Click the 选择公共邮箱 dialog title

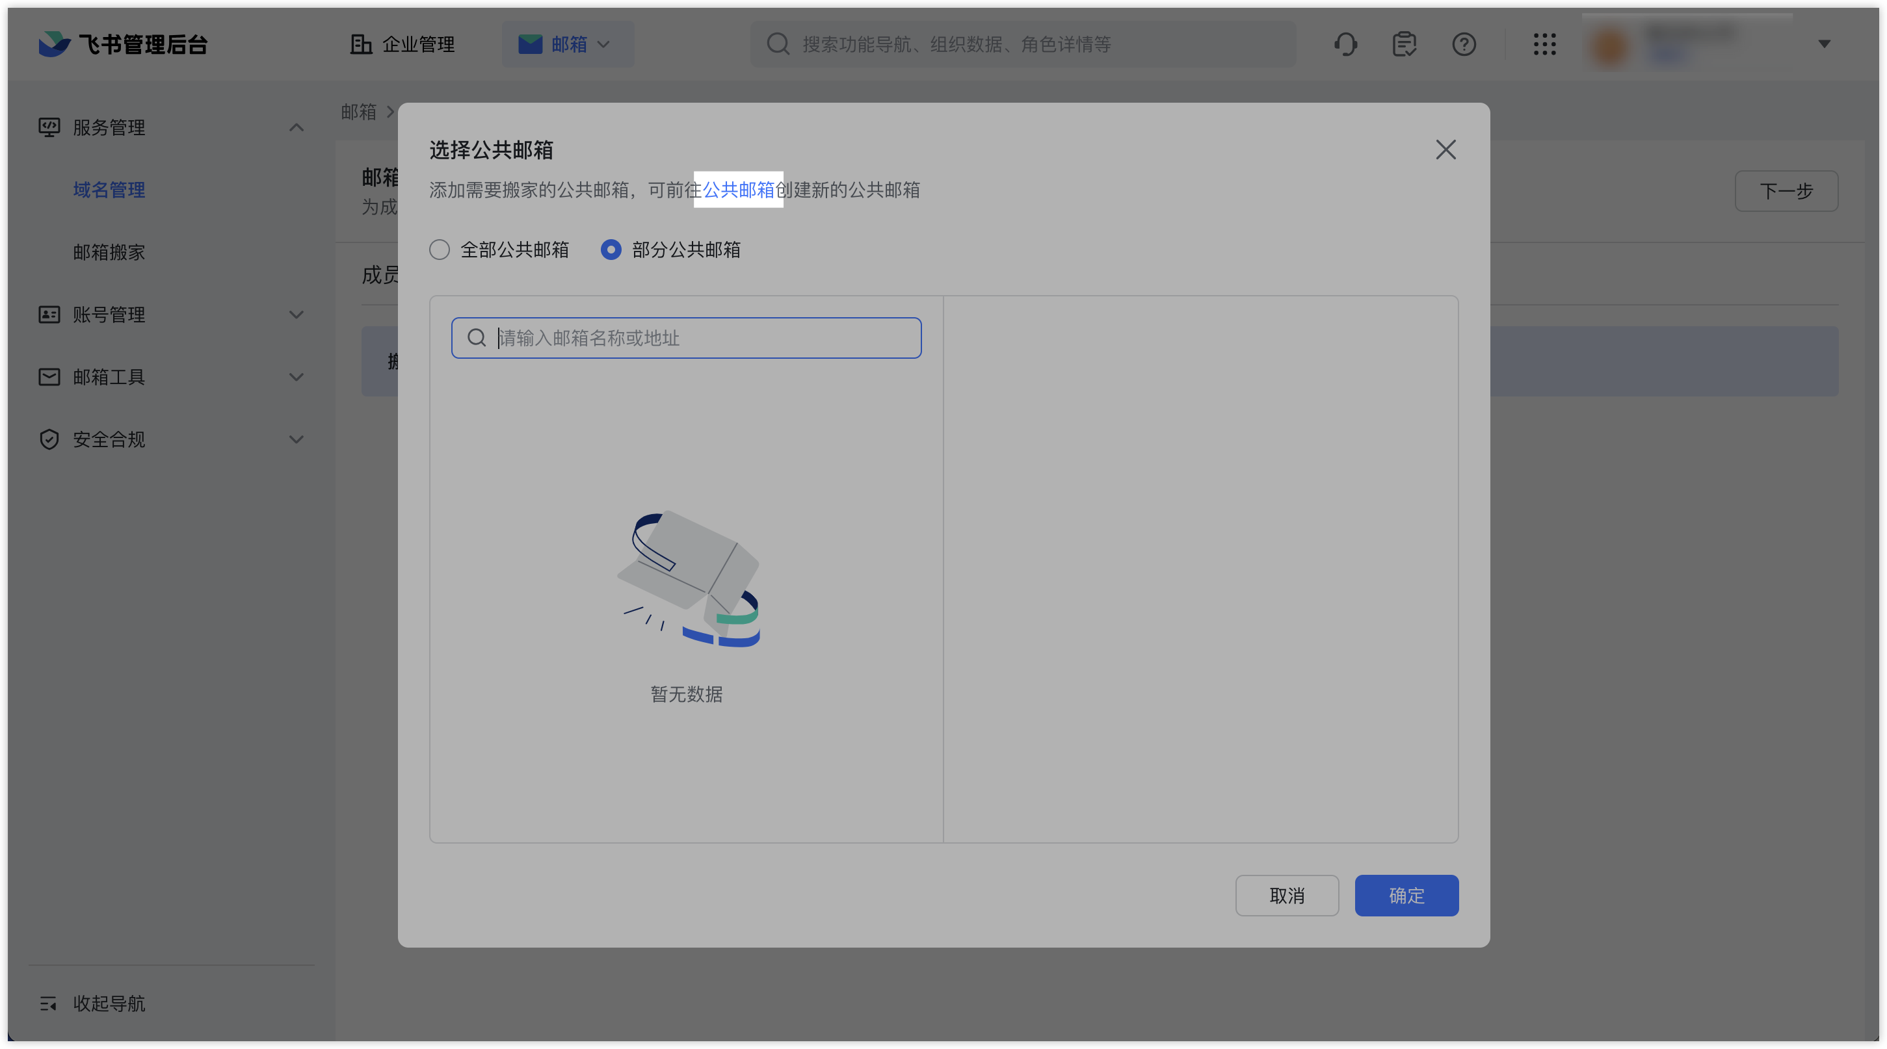(x=491, y=150)
